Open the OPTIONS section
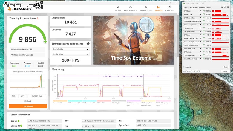 169,9
